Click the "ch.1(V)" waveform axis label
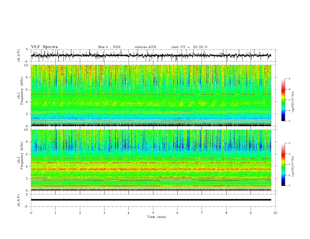Image resolution: width=310 pixels, height=239 pixels. click(18, 55)
